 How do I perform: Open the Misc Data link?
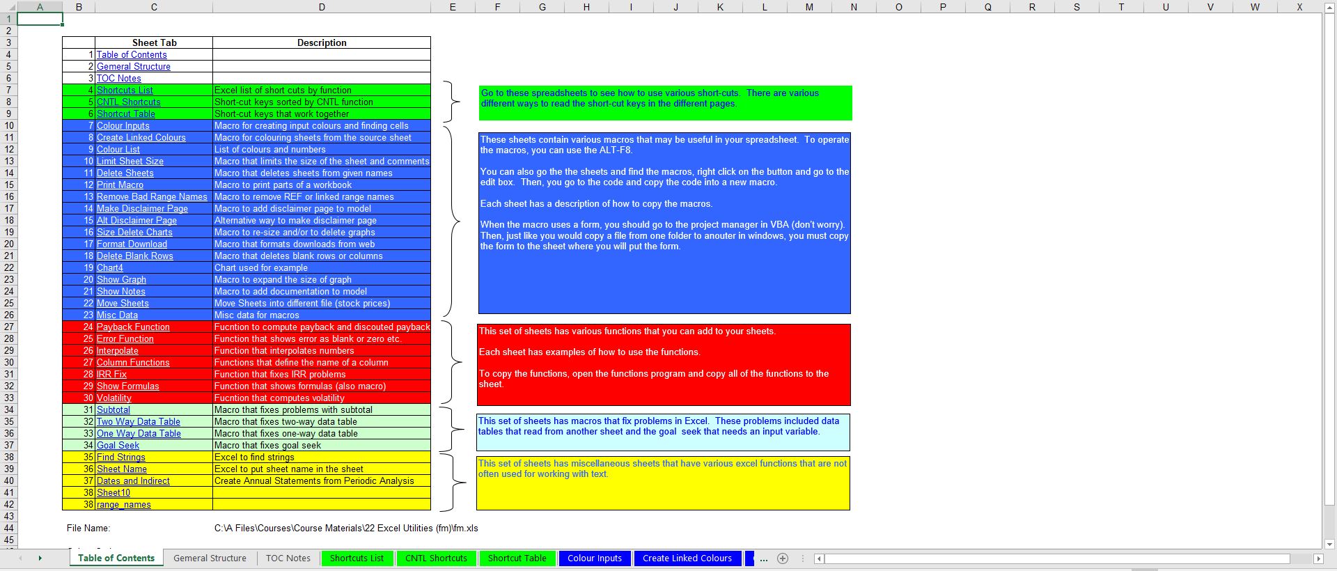(118, 315)
